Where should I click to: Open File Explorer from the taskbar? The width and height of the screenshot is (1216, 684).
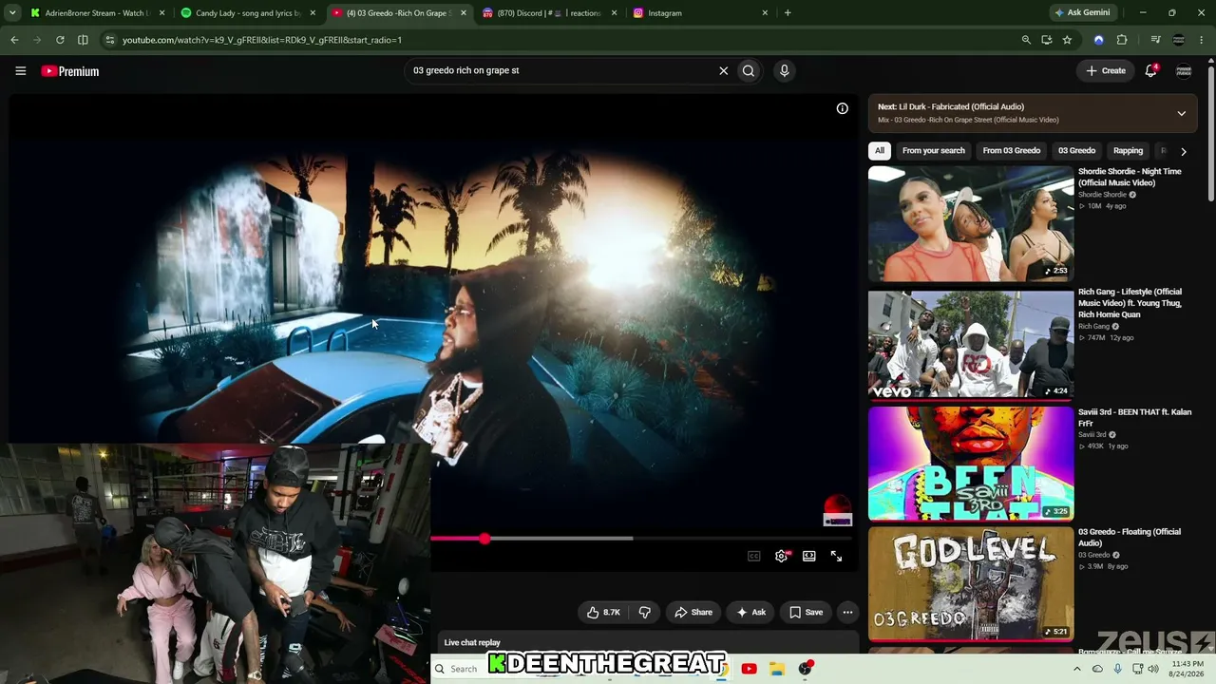776,669
